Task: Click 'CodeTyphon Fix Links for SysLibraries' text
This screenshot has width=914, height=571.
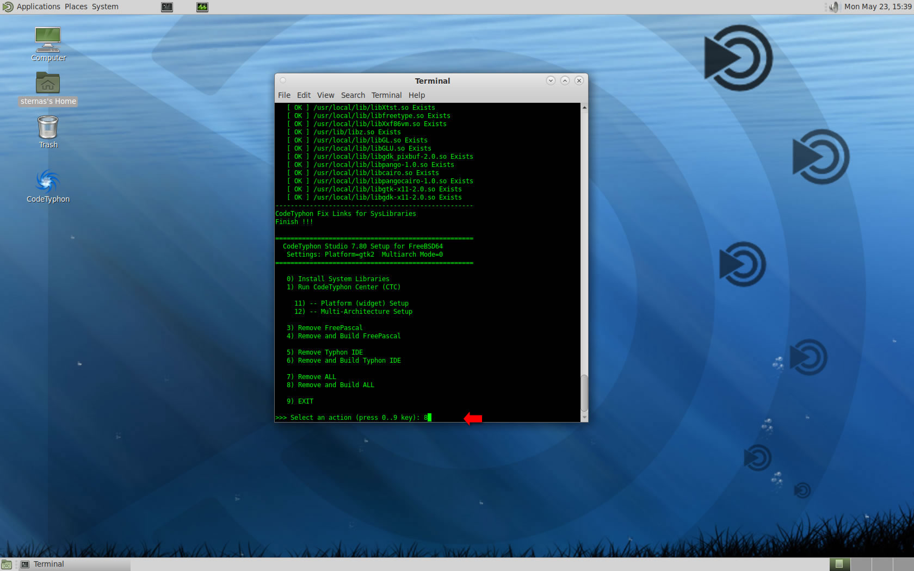Action: pyautogui.click(x=345, y=214)
